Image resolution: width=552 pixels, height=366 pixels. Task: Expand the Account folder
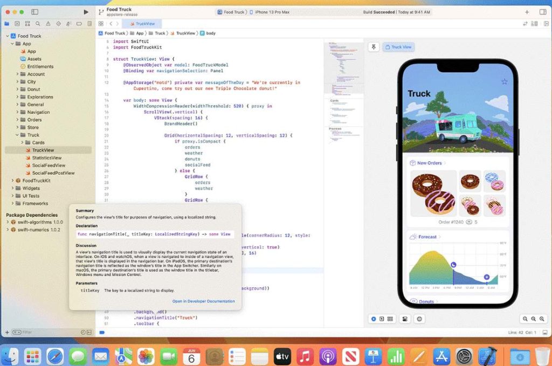[17, 74]
